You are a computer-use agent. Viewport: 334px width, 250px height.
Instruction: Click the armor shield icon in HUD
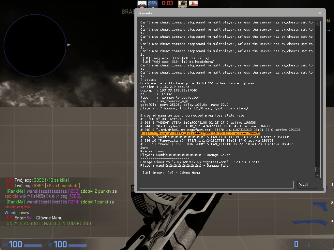[50, 244]
